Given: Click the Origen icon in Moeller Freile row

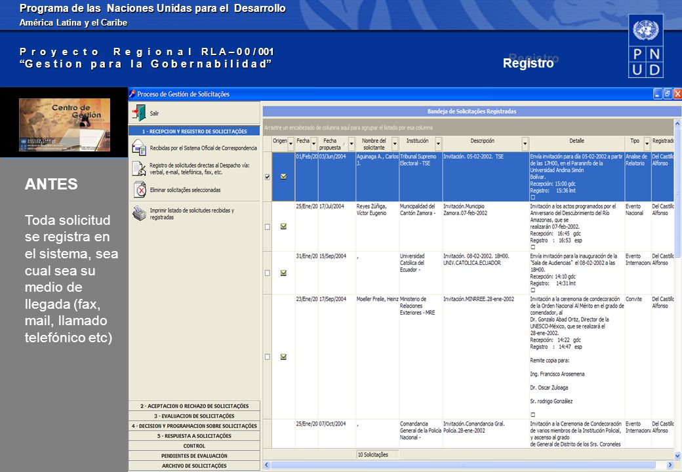Looking at the screenshot, I should tap(283, 357).
